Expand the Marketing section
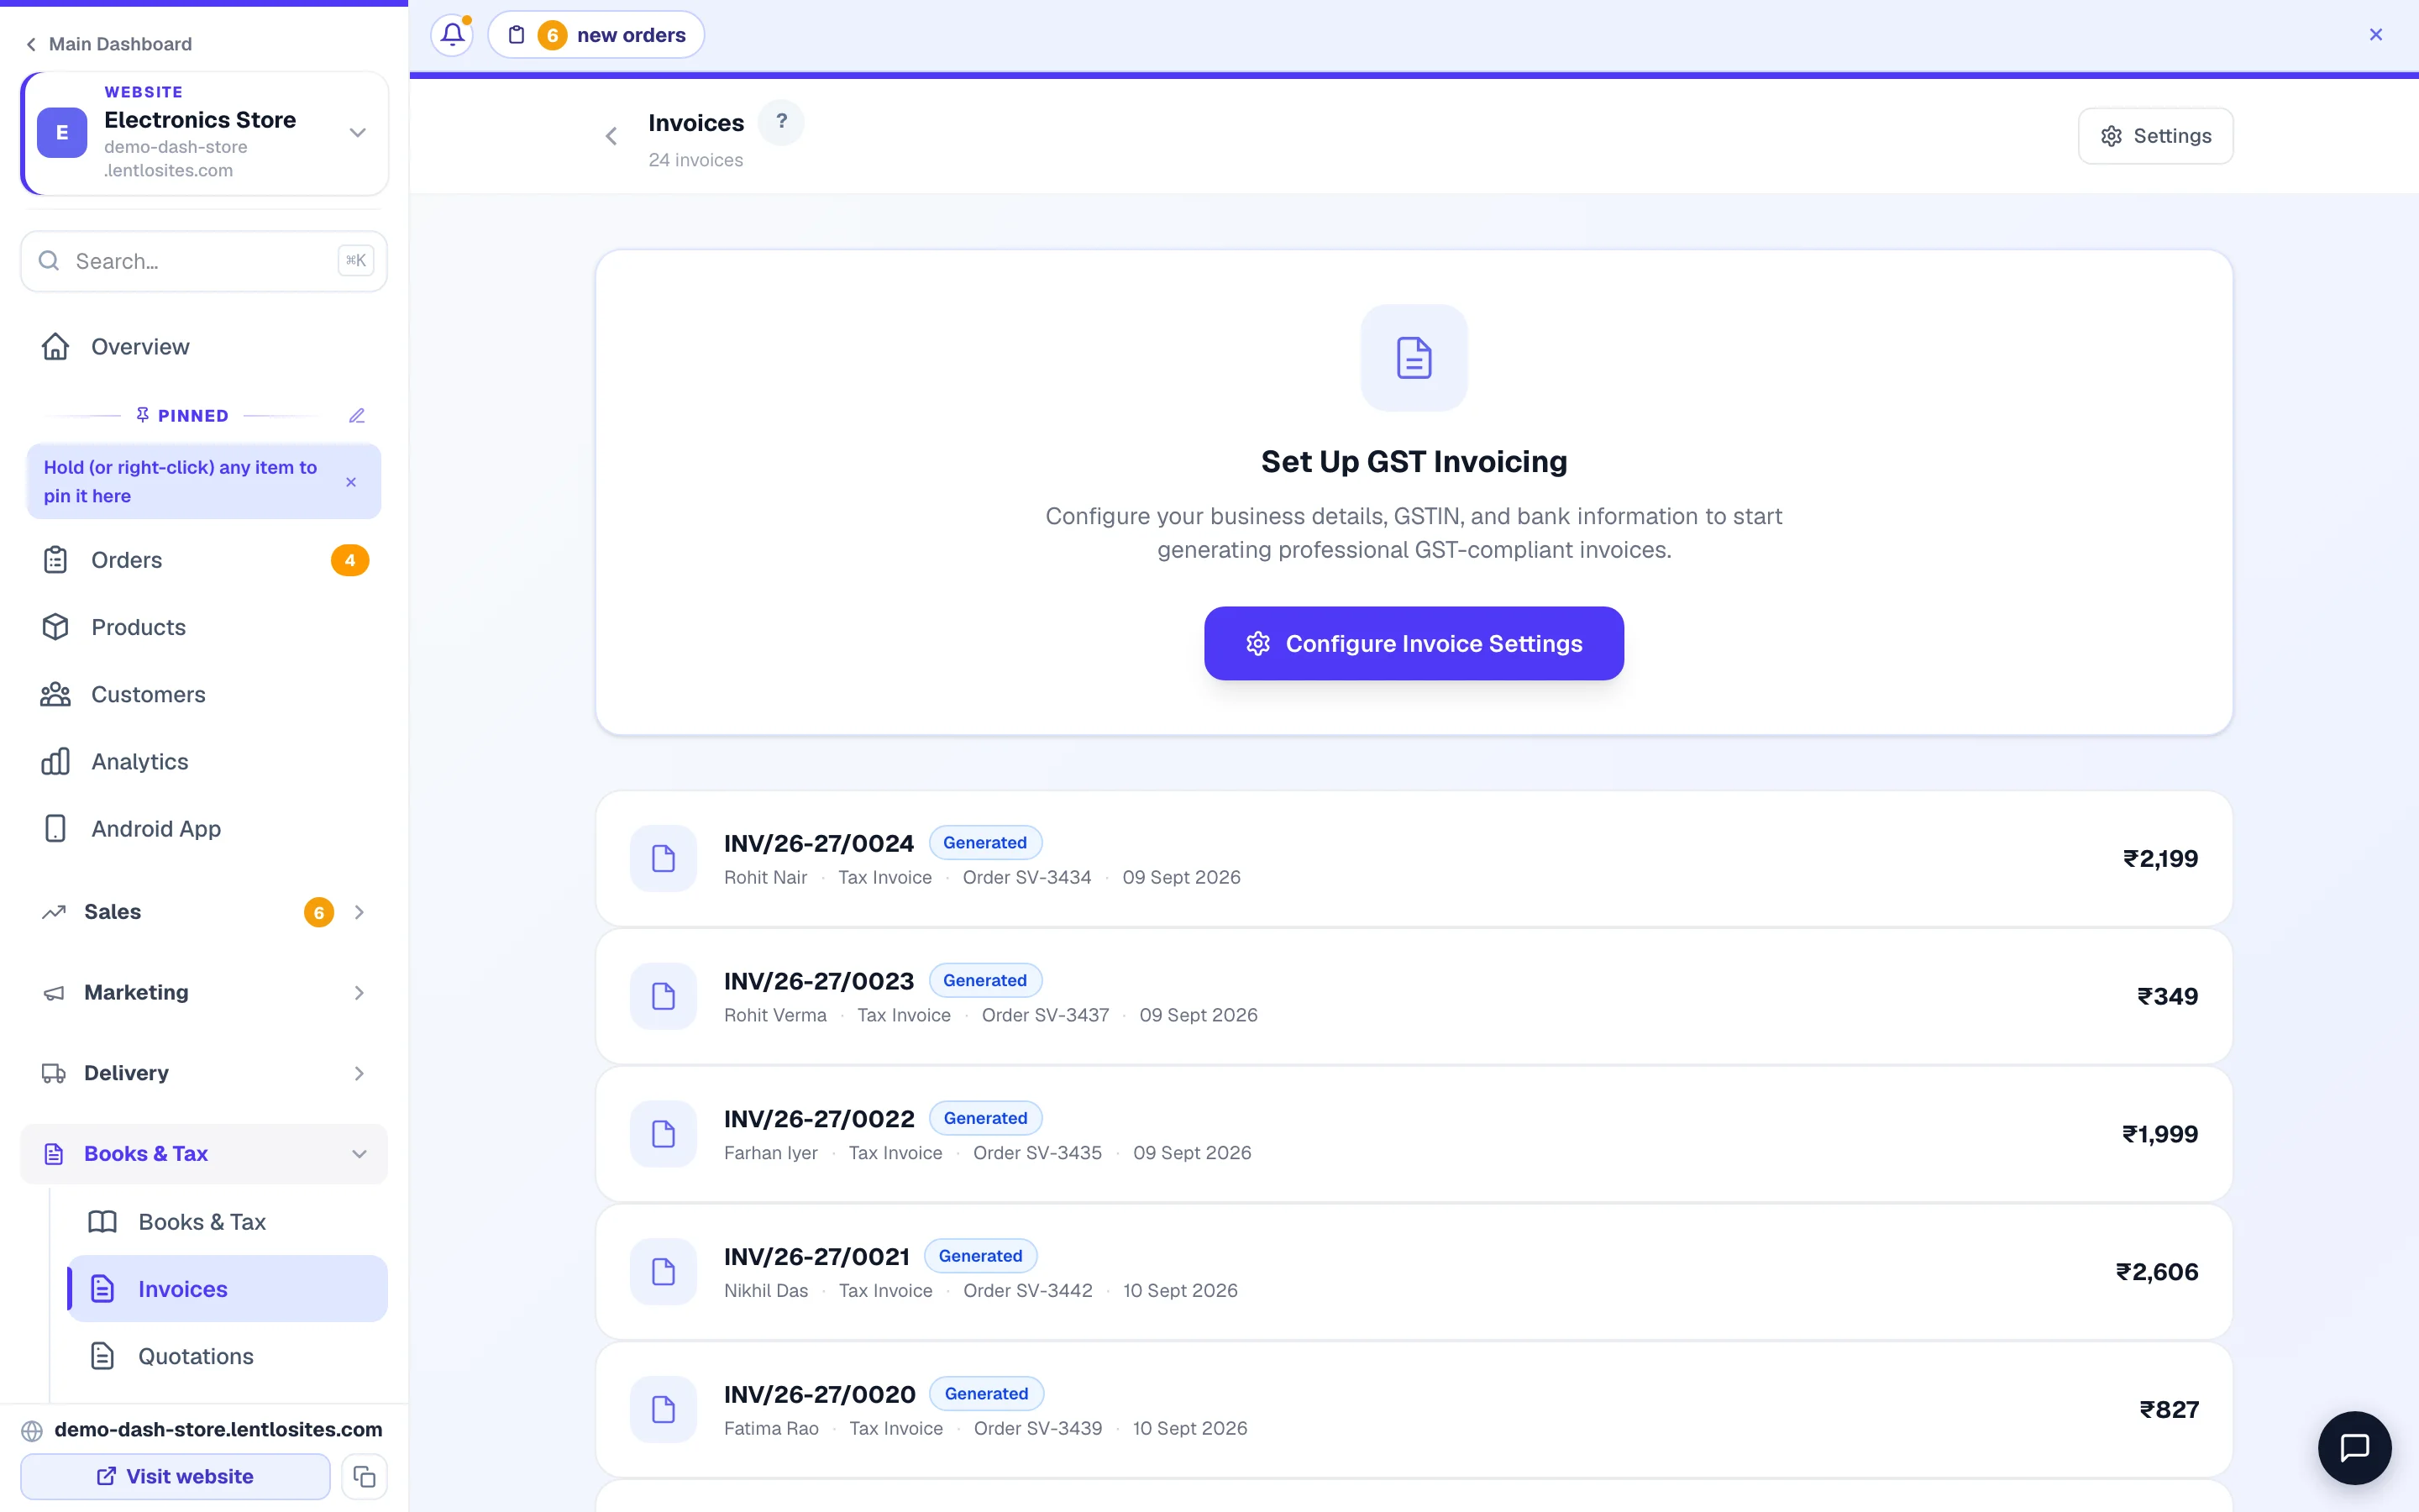Viewport: 2419px width, 1512px height. 204,993
